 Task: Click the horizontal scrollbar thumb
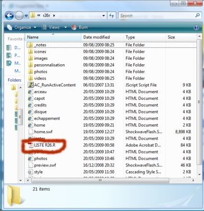[100, 181]
